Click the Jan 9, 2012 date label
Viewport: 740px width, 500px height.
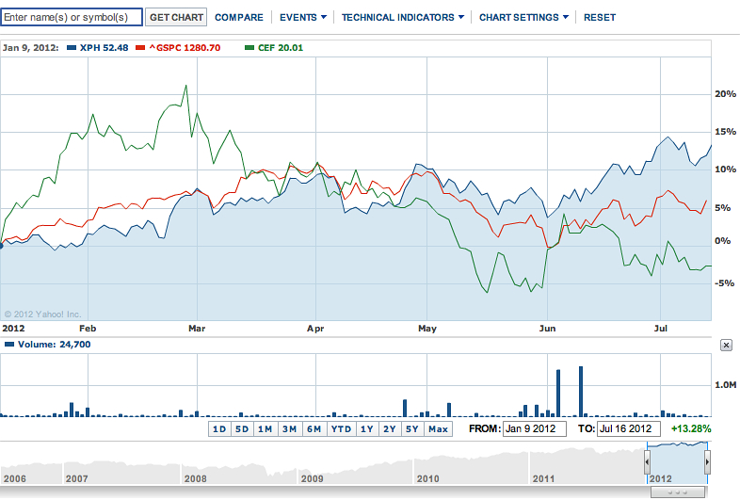click(x=30, y=48)
